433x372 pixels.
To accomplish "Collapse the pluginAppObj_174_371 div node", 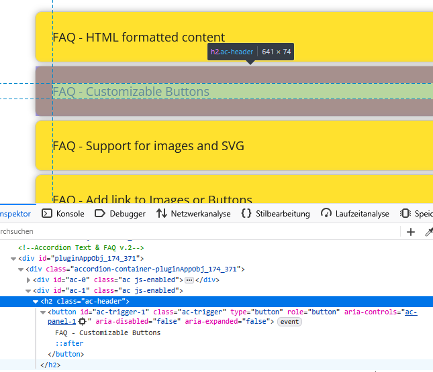I will [x=13, y=259].
